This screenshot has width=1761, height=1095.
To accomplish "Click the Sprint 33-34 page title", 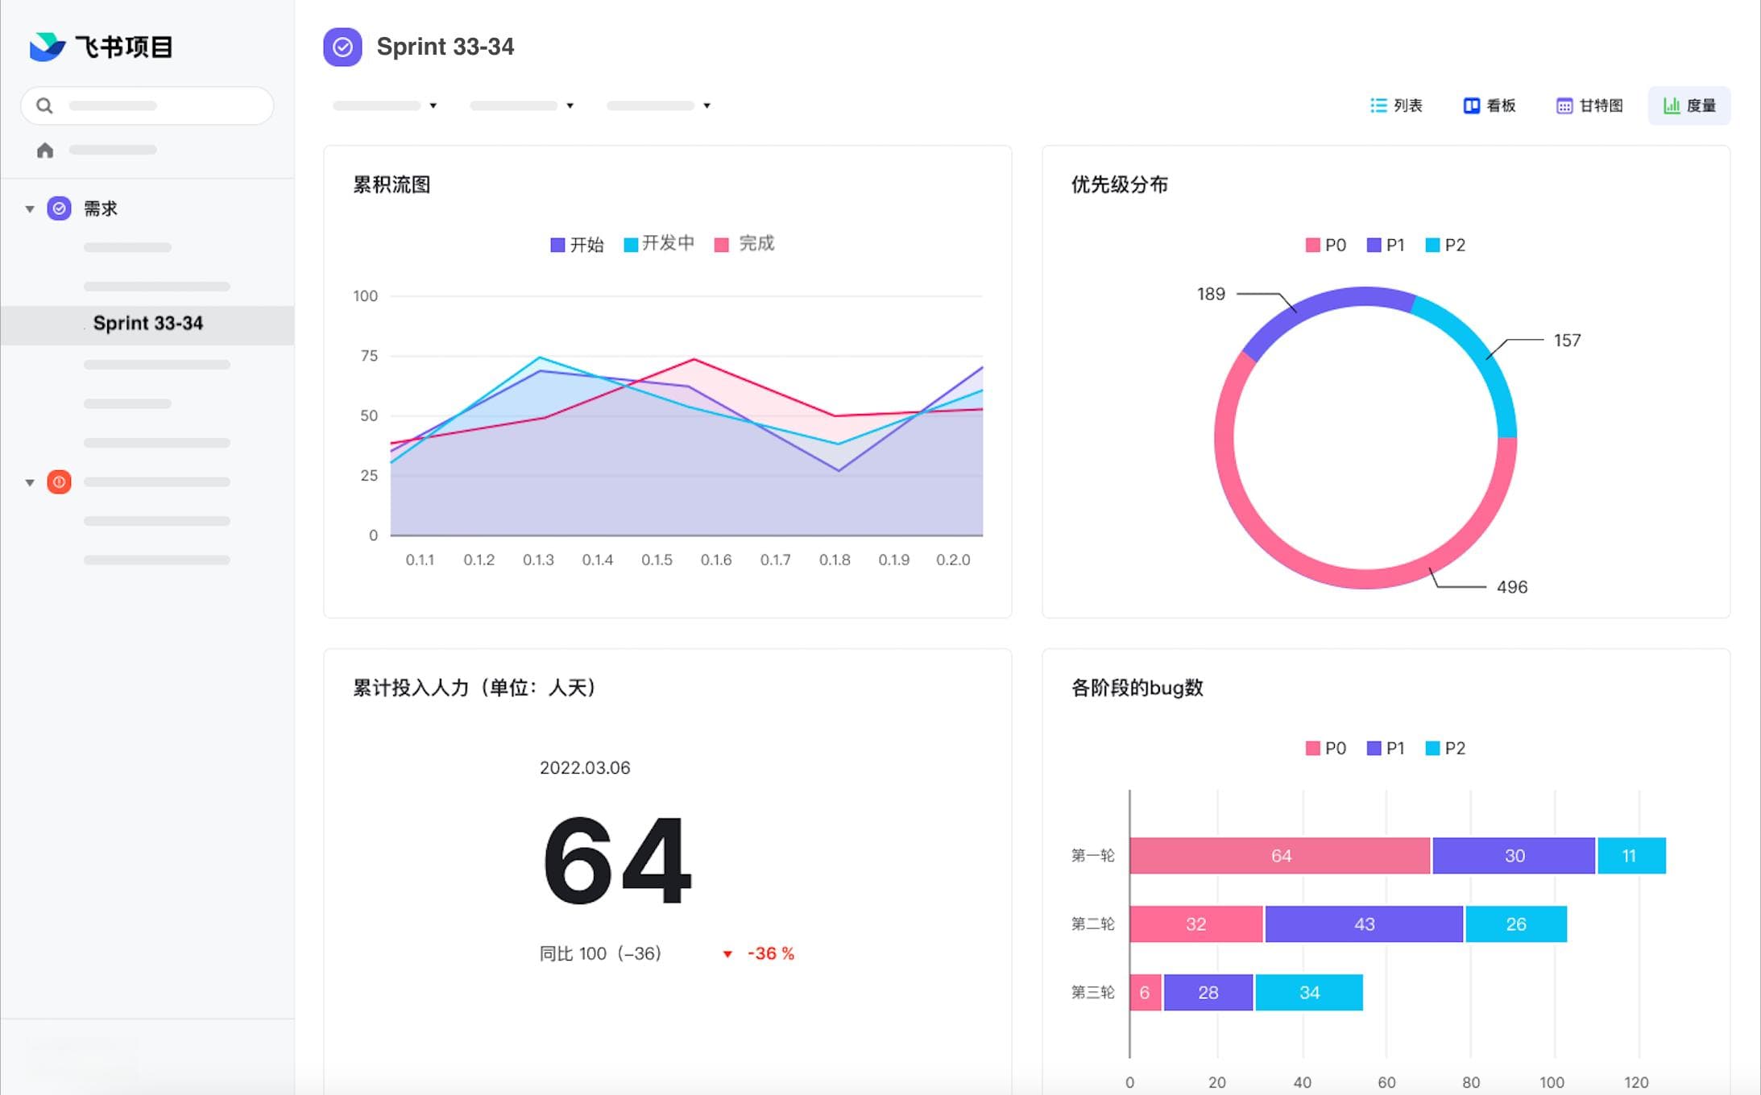I will click(x=445, y=47).
